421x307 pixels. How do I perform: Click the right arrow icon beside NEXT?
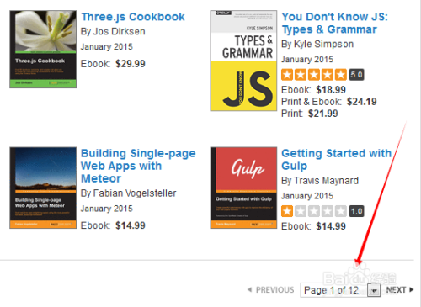coord(412,289)
